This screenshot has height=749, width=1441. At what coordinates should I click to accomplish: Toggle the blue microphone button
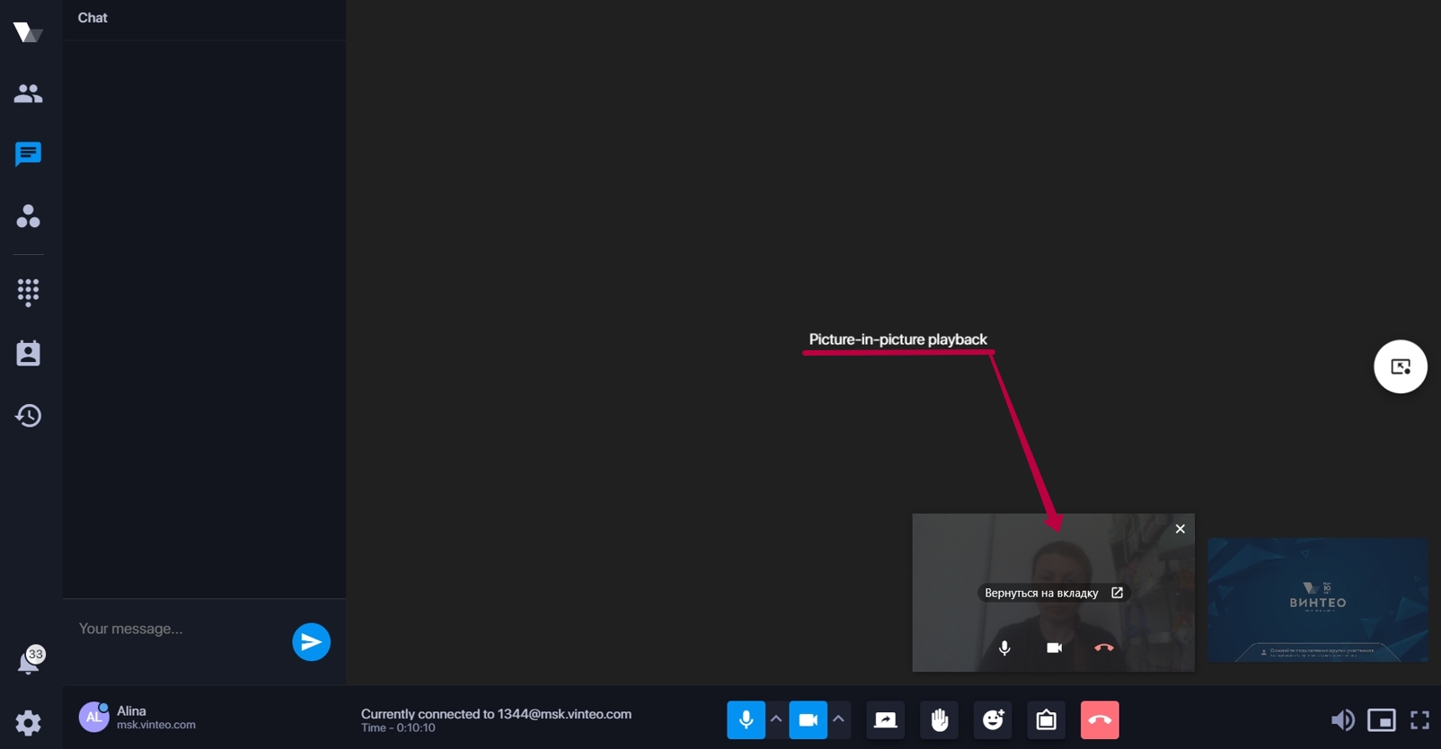pyautogui.click(x=746, y=719)
